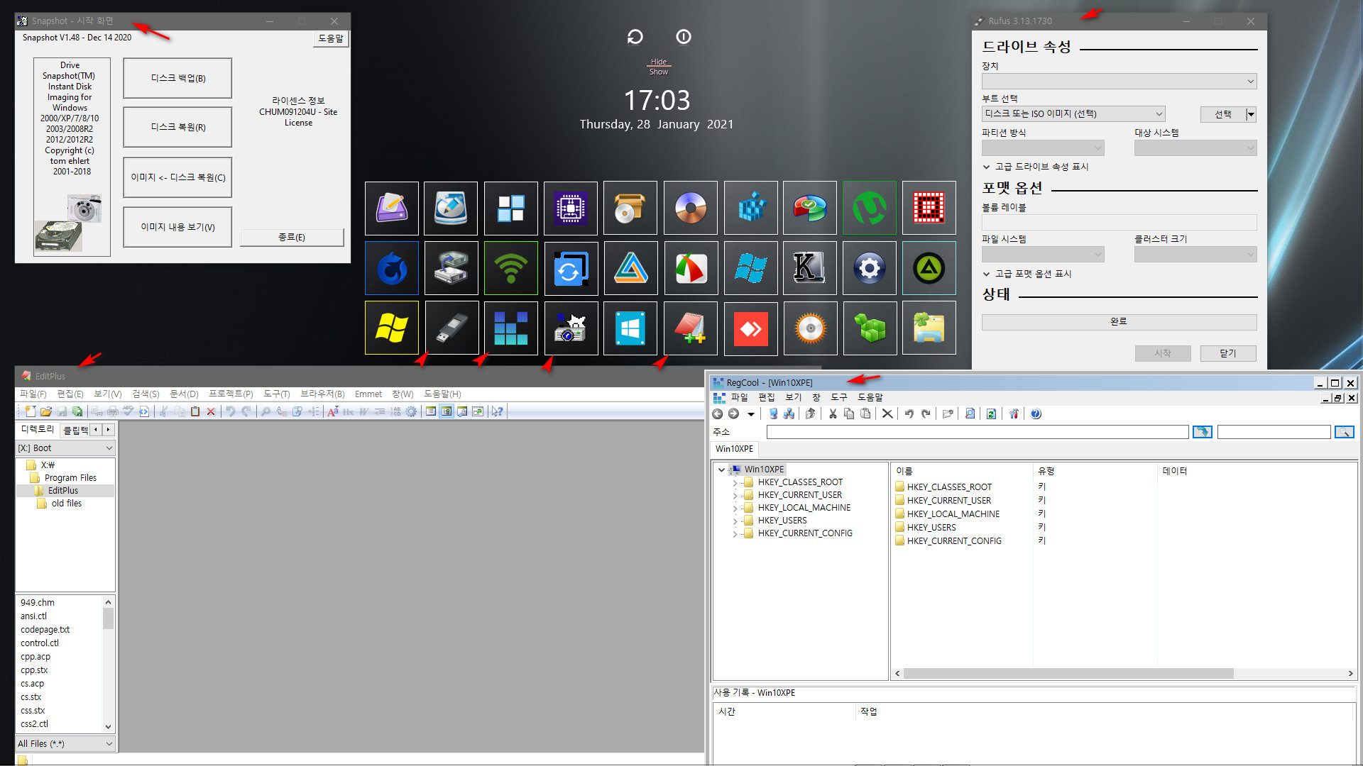The height and width of the screenshot is (766, 1363).
Task: Open the Rufus boot selection dropdown
Action: coord(1073,114)
